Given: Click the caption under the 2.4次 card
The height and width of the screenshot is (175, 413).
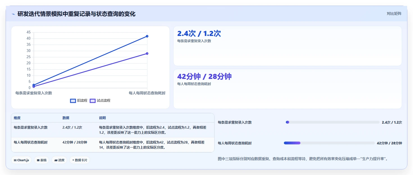Looking at the screenshot, I should (x=194, y=41).
